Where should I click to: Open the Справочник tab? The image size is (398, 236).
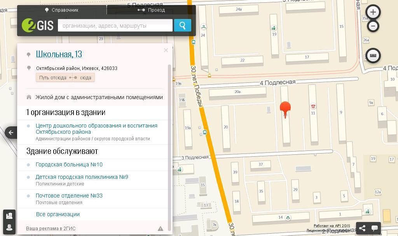(62, 10)
